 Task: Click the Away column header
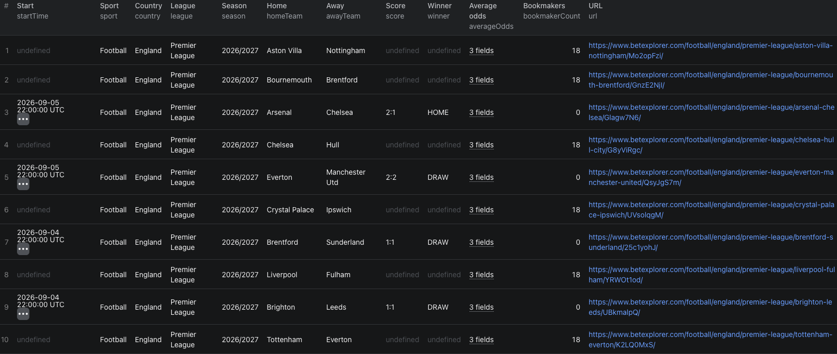[335, 6]
